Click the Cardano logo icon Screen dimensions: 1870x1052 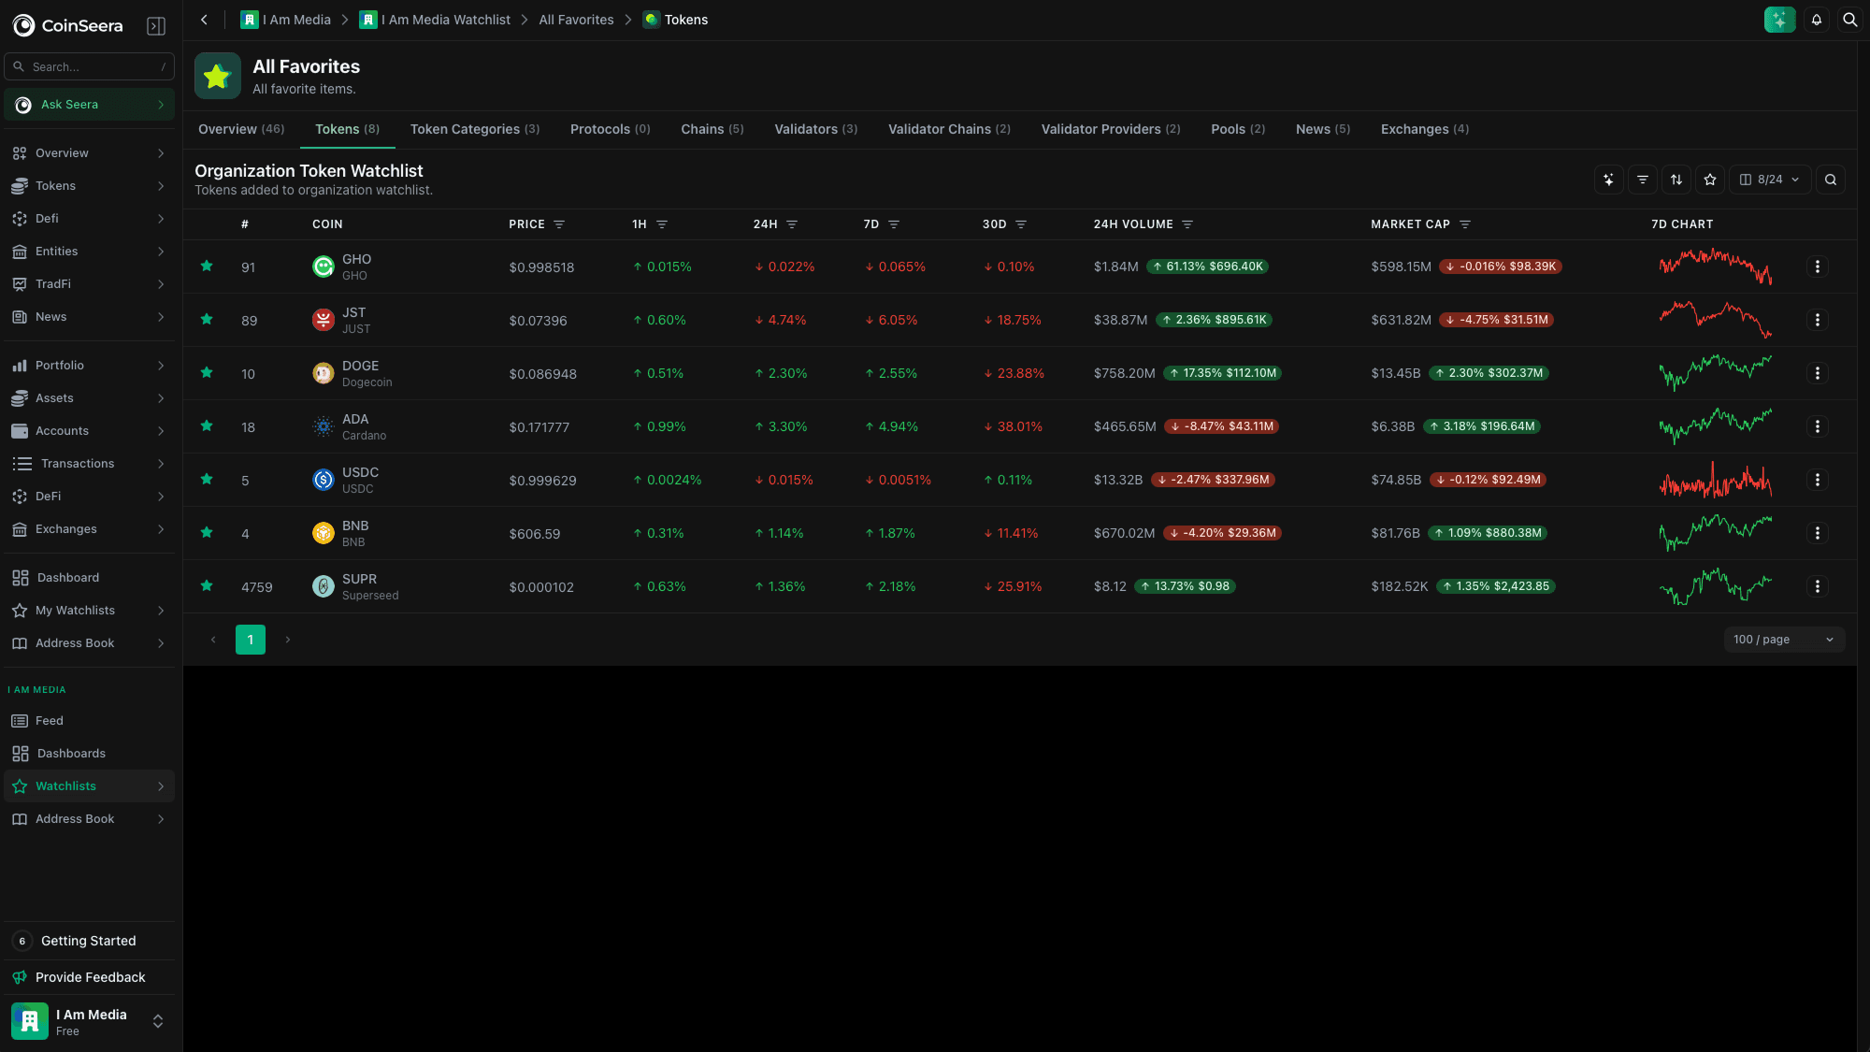(323, 426)
